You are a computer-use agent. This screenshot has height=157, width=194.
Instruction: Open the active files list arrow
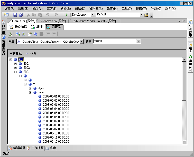[179, 21]
